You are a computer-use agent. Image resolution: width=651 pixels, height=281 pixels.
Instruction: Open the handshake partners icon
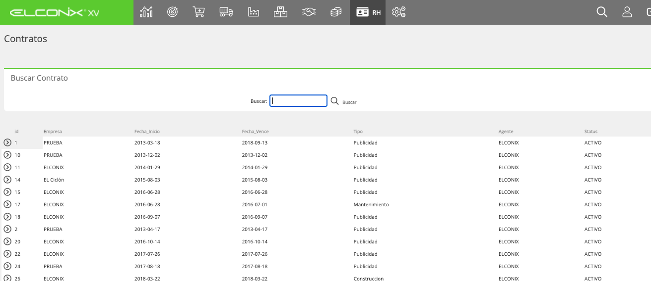point(309,12)
